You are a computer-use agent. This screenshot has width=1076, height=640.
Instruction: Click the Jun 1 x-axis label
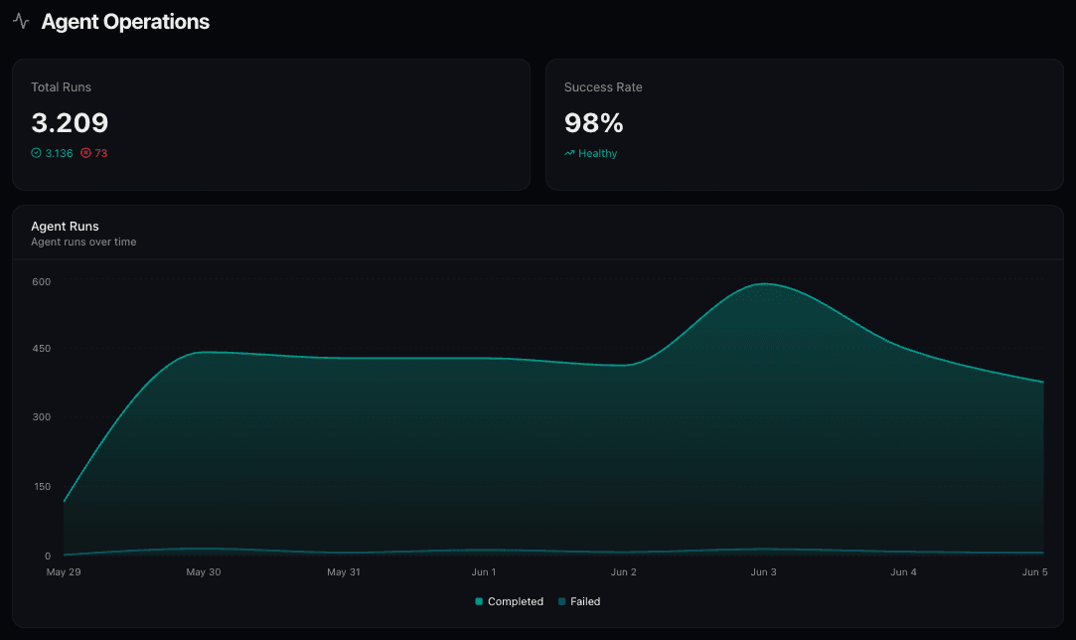484,572
